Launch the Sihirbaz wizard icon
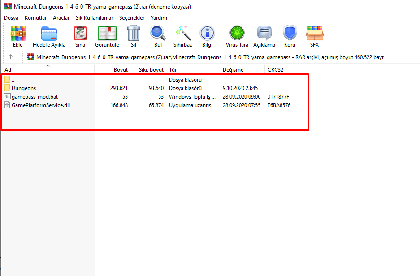This screenshot has width=420, height=276. (x=183, y=33)
